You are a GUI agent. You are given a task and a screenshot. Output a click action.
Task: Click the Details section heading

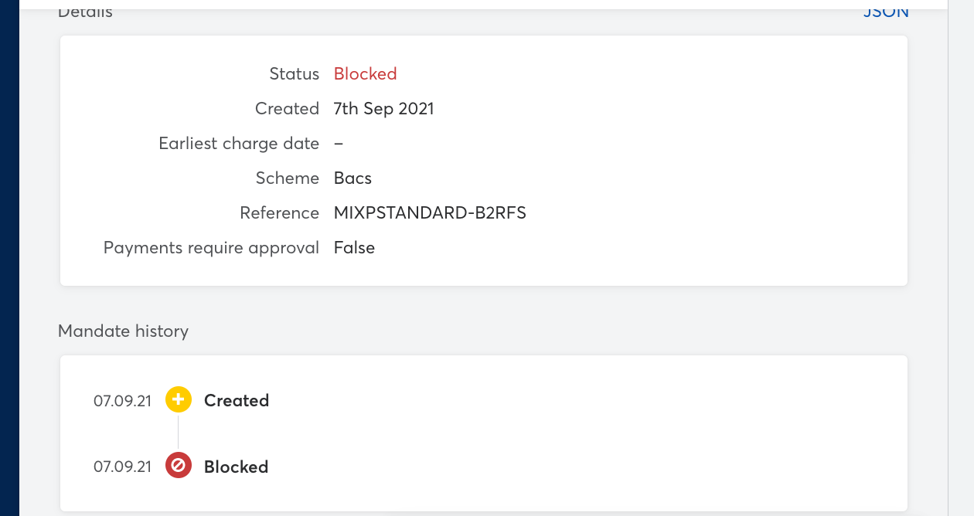86,12
